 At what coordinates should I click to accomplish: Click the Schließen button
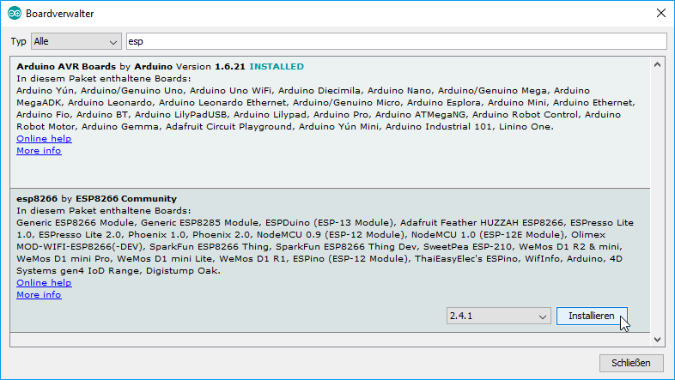[631, 363]
